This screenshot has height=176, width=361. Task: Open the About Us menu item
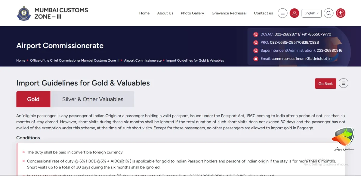pos(165,13)
